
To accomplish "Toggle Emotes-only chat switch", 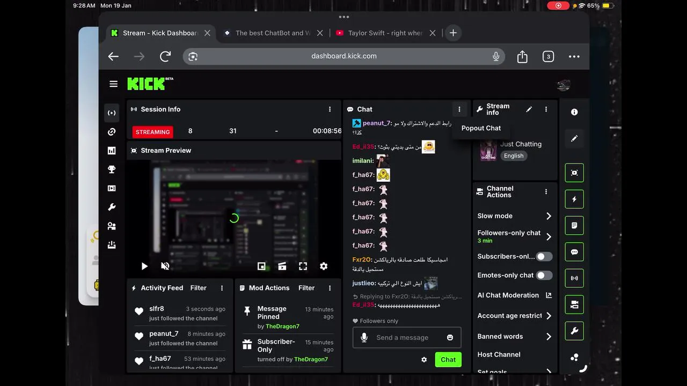I will click(x=544, y=275).
